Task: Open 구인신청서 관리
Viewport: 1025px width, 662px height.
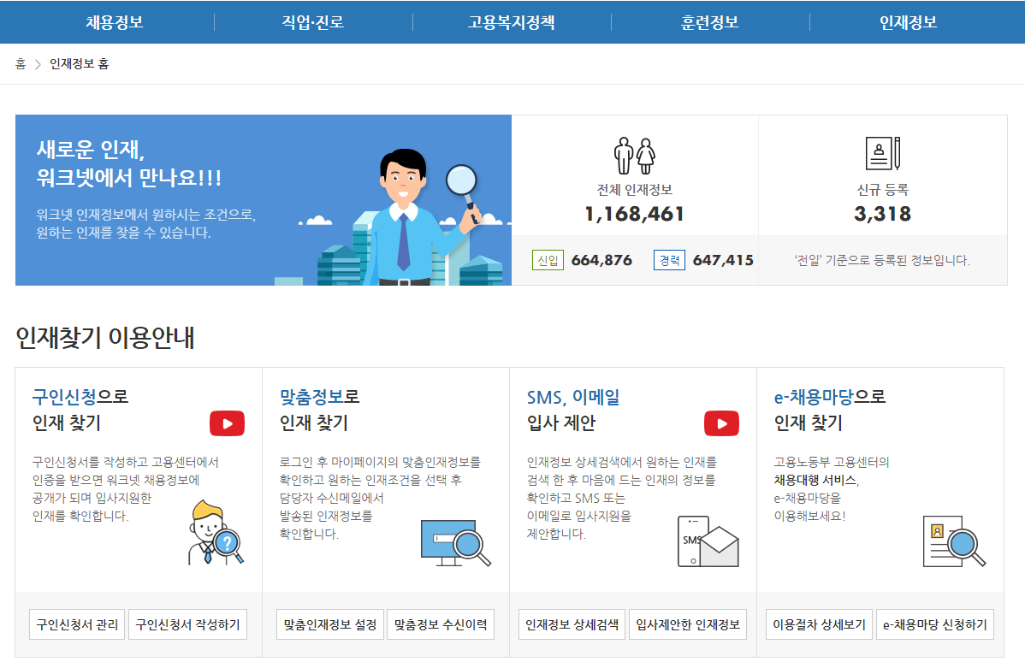Action: (77, 624)
